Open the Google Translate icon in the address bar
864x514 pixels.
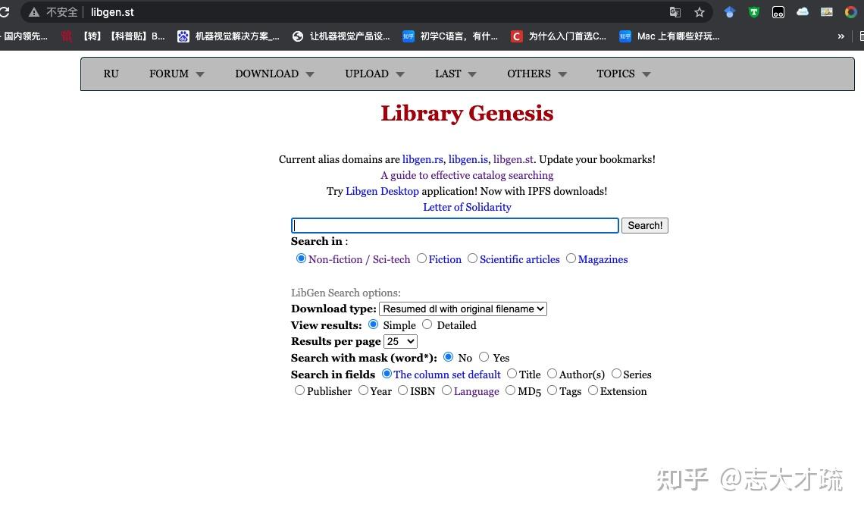coord(675,12)
